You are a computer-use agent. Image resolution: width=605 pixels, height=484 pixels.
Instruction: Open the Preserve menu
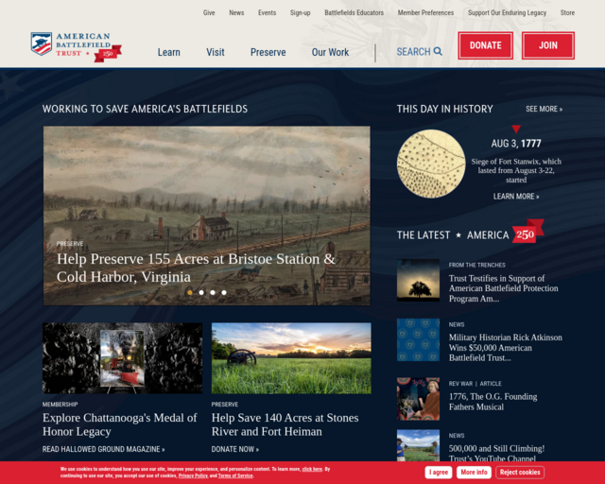(x=268, y=52)
